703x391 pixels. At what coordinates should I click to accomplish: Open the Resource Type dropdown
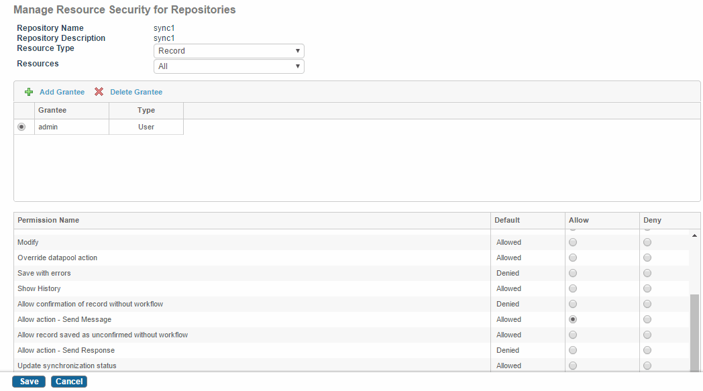coord(229,51)
